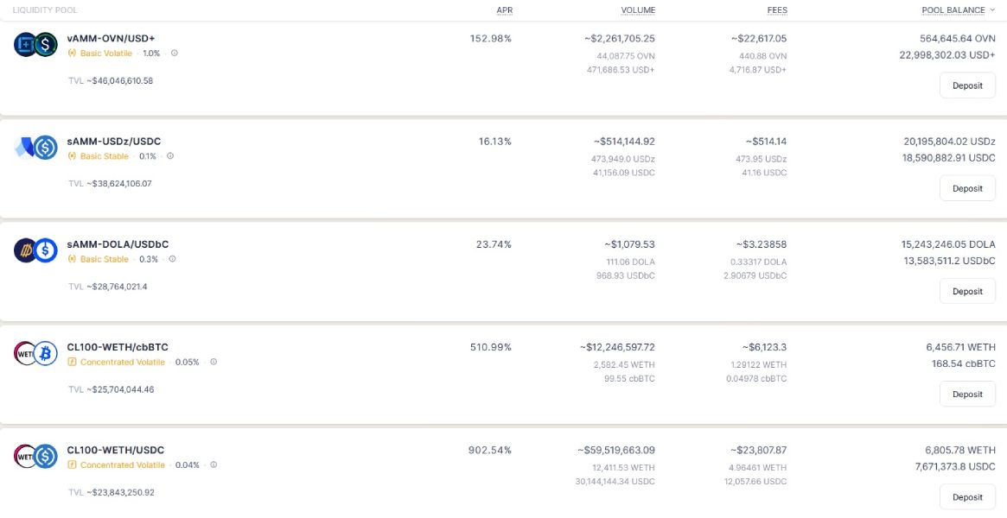Click info icon for vAMM-OVN/USD+ pool

tap(175, 54)
